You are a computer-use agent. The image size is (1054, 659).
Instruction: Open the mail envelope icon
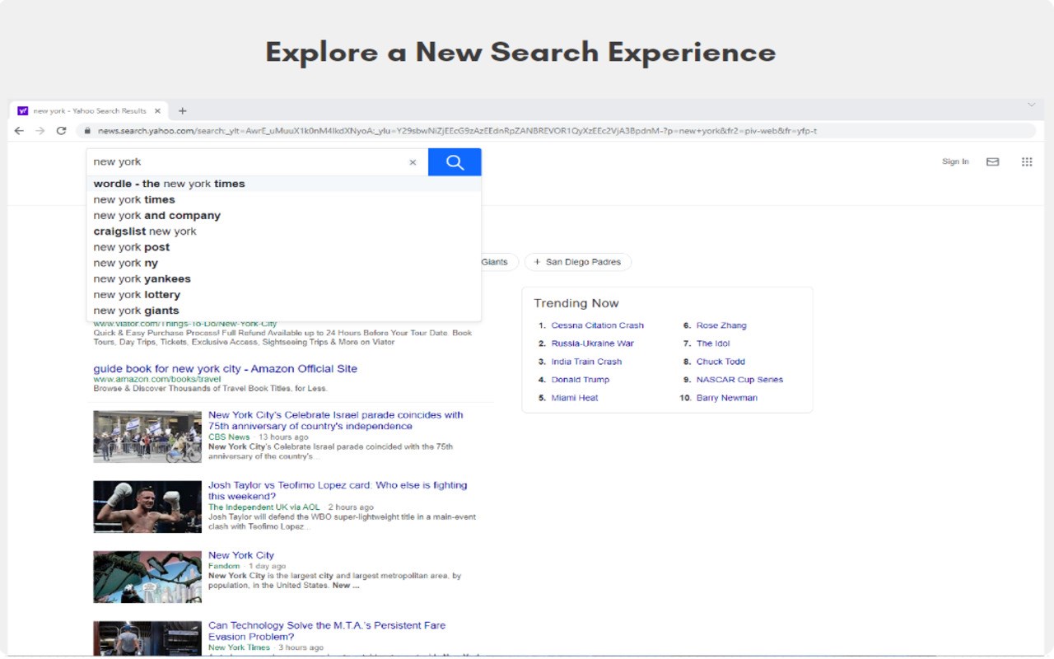992,162
